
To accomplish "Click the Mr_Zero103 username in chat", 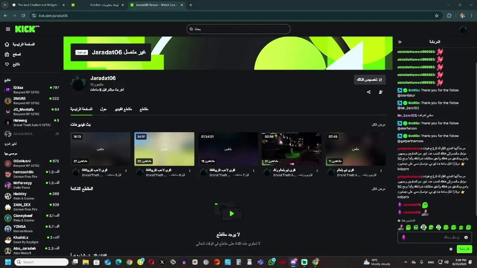I will point(407,115).
